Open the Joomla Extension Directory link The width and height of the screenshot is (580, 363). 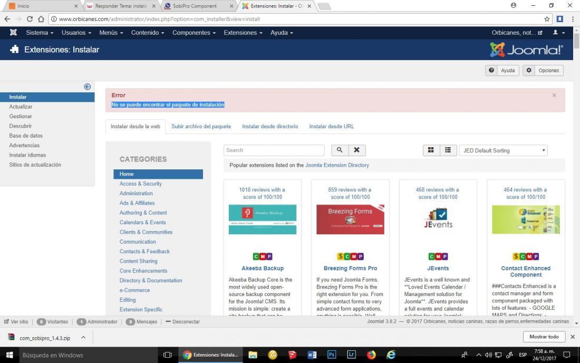pyautogui.click(x=336, y=165)
